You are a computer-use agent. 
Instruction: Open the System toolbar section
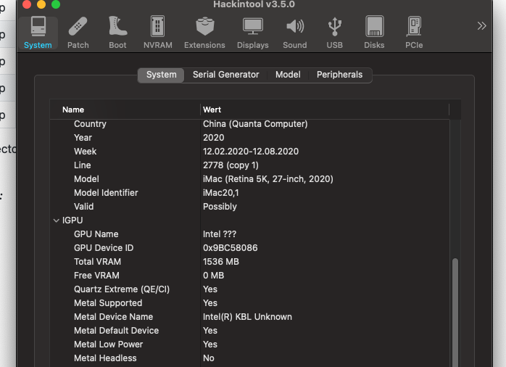click(38, 33)
